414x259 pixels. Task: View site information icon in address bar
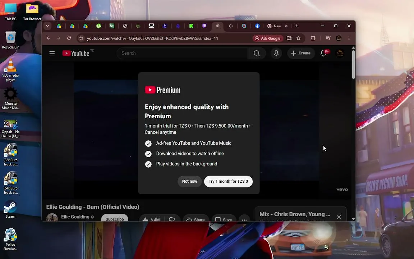[x=81, y=38]
